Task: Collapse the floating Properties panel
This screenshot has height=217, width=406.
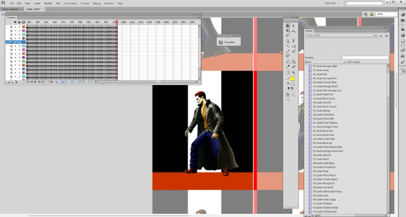Action: (x=235, y=36)
